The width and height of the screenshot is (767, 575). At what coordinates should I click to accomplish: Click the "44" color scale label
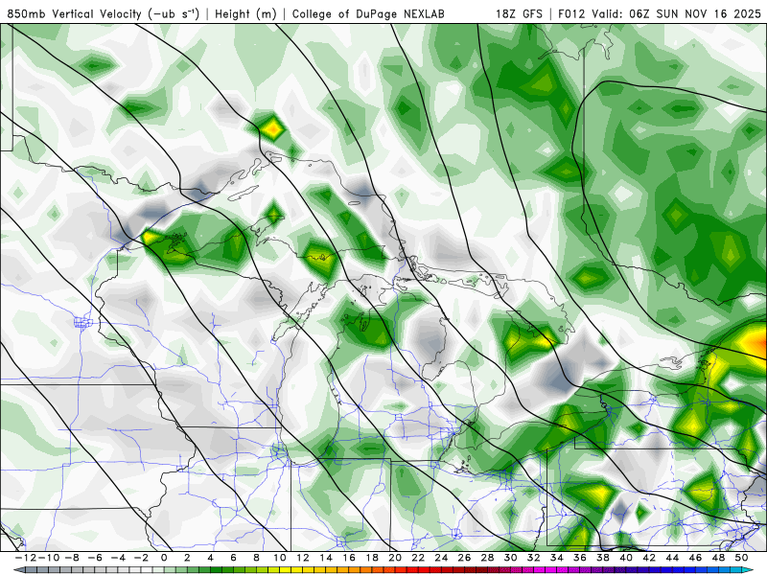tap(672, 558)
